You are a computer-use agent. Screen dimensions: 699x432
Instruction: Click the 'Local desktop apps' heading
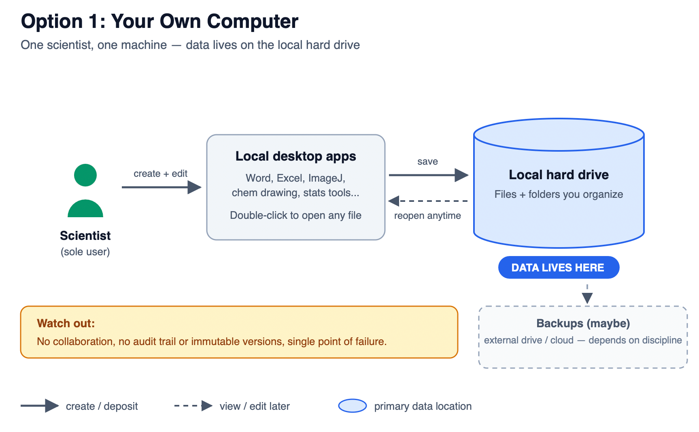coord(296,156)
